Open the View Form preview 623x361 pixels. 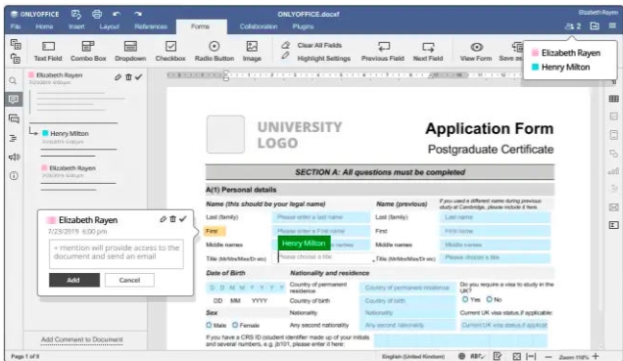(476, 52)
